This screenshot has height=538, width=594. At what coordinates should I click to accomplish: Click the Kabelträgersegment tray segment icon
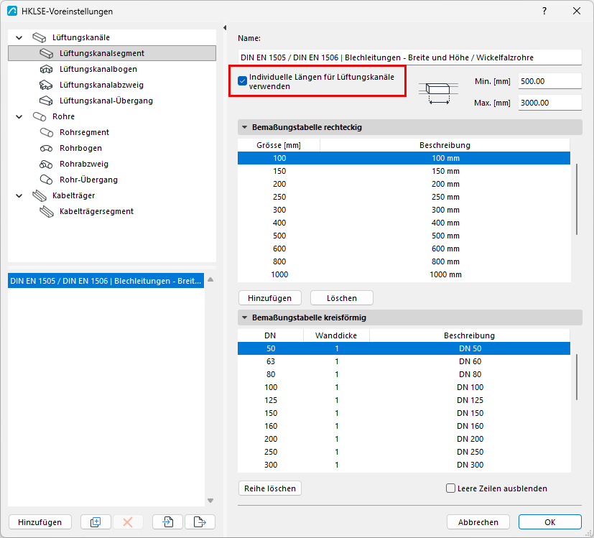point(46,211)
